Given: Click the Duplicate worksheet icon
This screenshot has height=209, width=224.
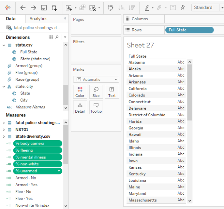Looking at the screenshot, I should [x=82, y=7].
